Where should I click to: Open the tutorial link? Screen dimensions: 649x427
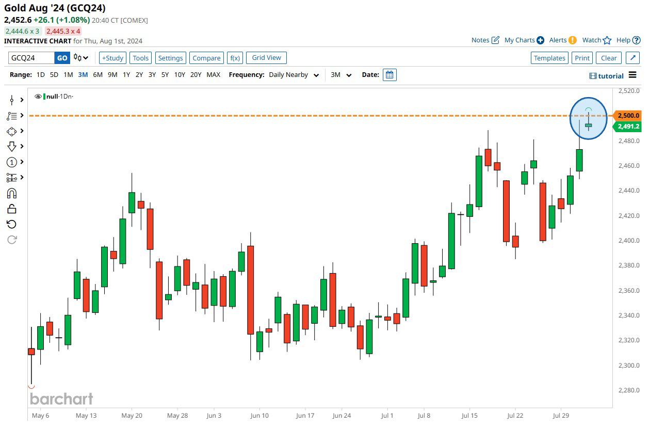[607, 76]
